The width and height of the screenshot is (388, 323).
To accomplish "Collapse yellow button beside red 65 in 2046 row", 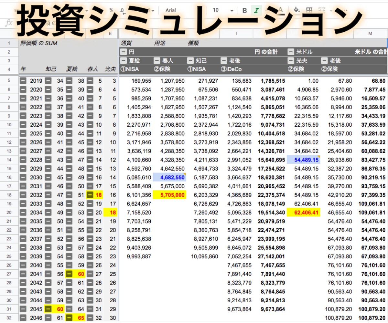I will 69,318.
